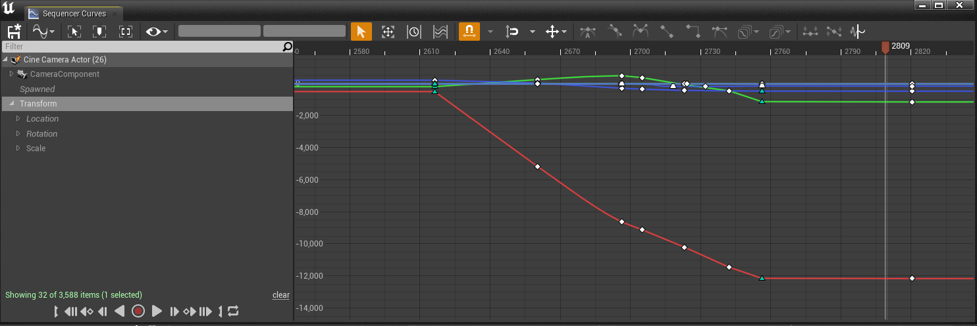Image resolution: width=977 pixels, height=326 pixels.
Task: Select the Location row label
Action: click(42, 119)
